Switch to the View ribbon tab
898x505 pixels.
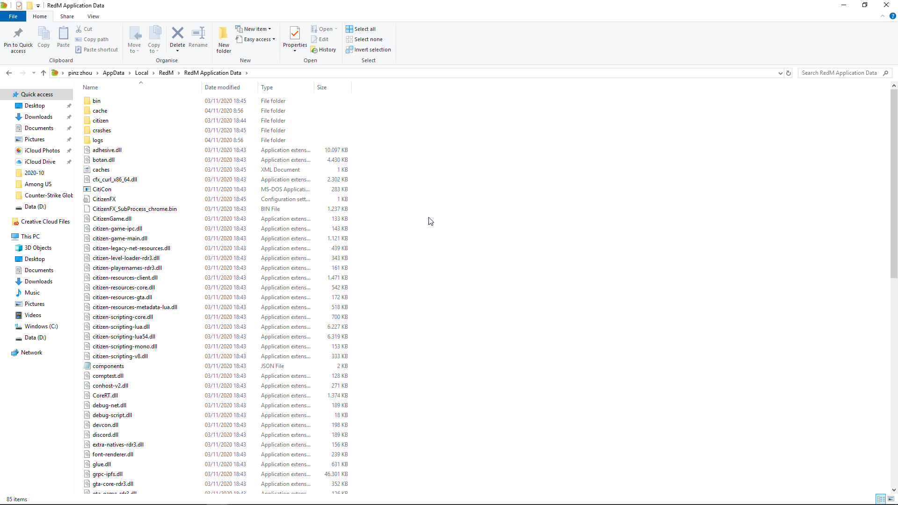pyautogui.click(x=93, y=16)
